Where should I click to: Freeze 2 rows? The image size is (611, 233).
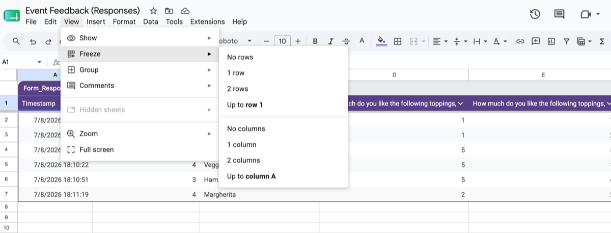click(283, 89)
